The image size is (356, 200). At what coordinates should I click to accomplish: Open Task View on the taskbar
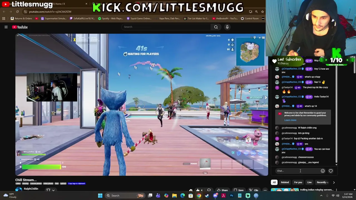(x=150, y=196)
